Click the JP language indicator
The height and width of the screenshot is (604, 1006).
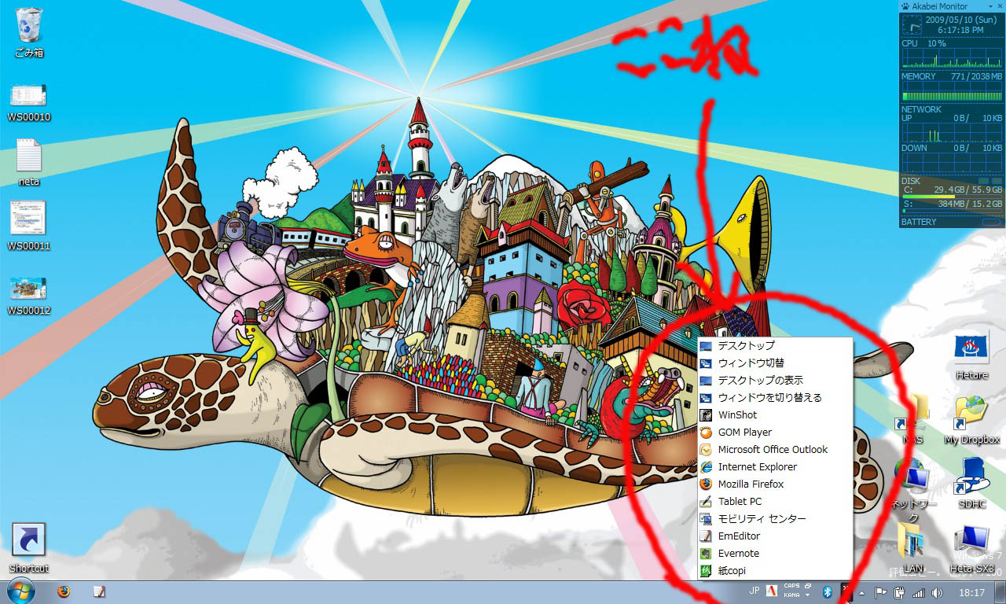pos(754,591)
